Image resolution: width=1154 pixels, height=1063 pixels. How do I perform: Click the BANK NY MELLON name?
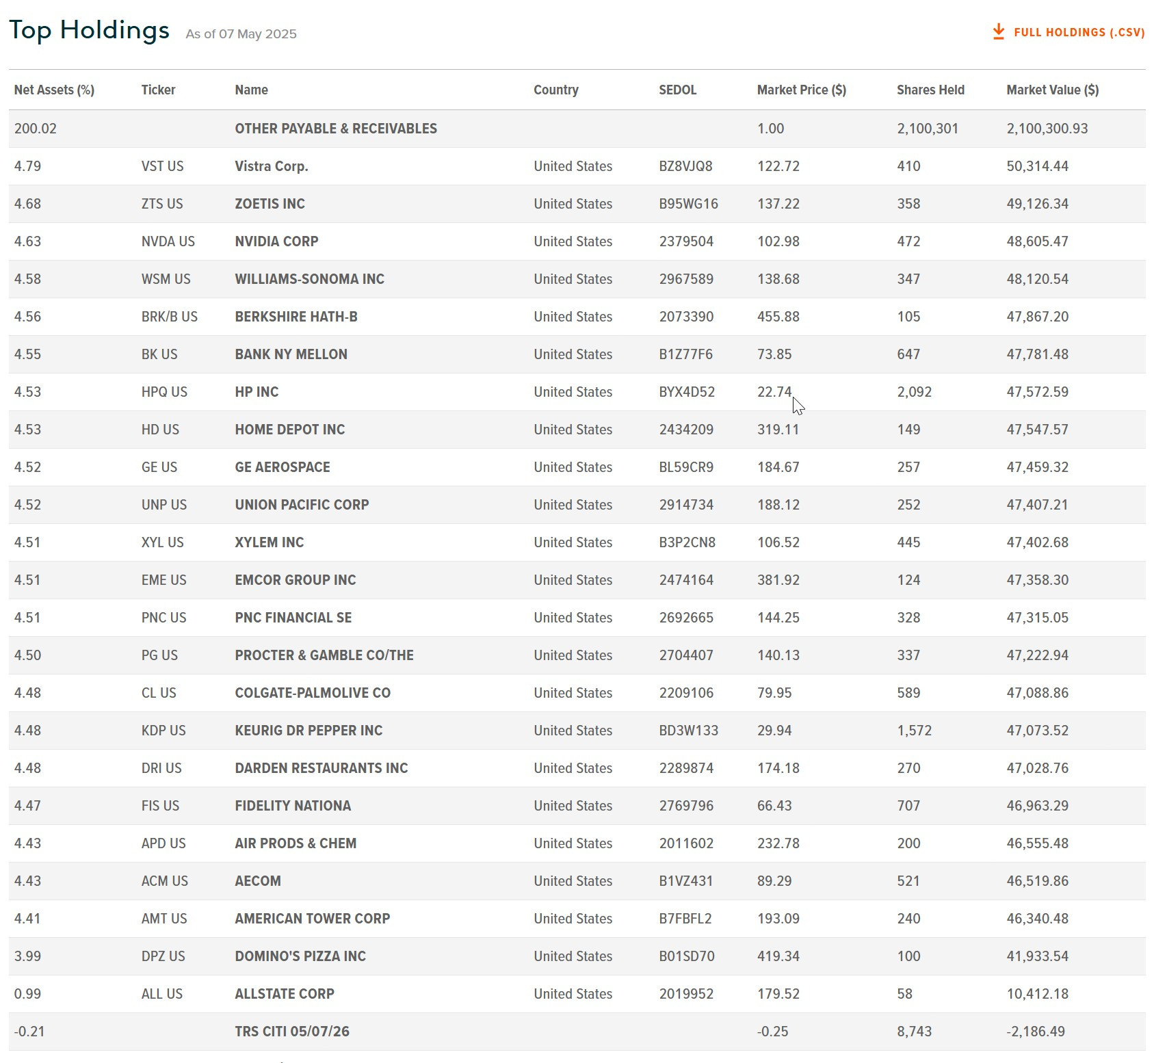[291, 354]
